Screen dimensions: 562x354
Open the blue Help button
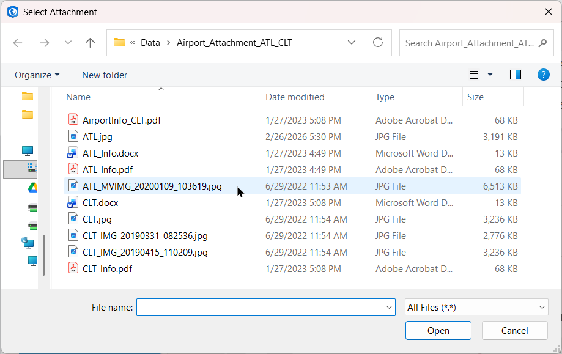544,75
